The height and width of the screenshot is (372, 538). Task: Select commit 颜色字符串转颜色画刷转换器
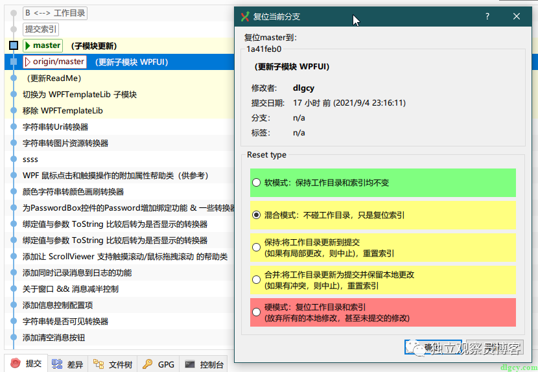pos(119,191)
